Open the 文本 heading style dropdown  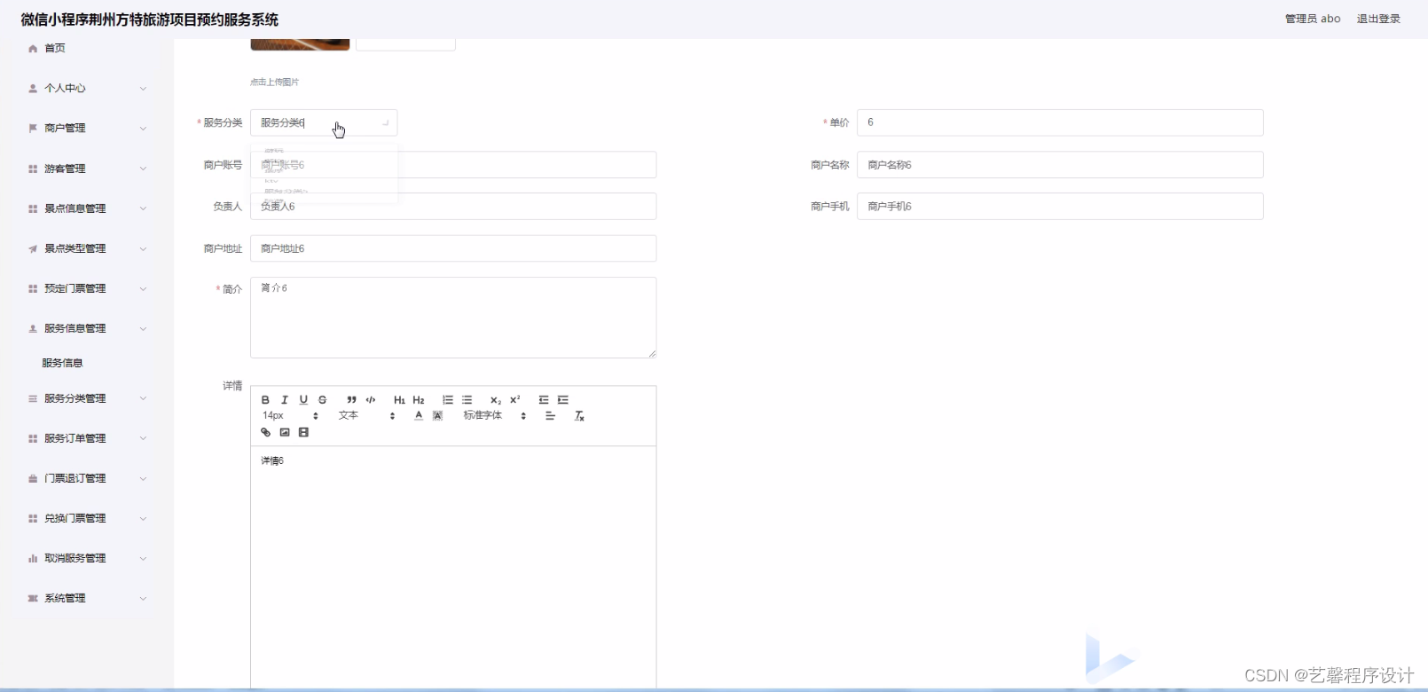tap(366, 416)
